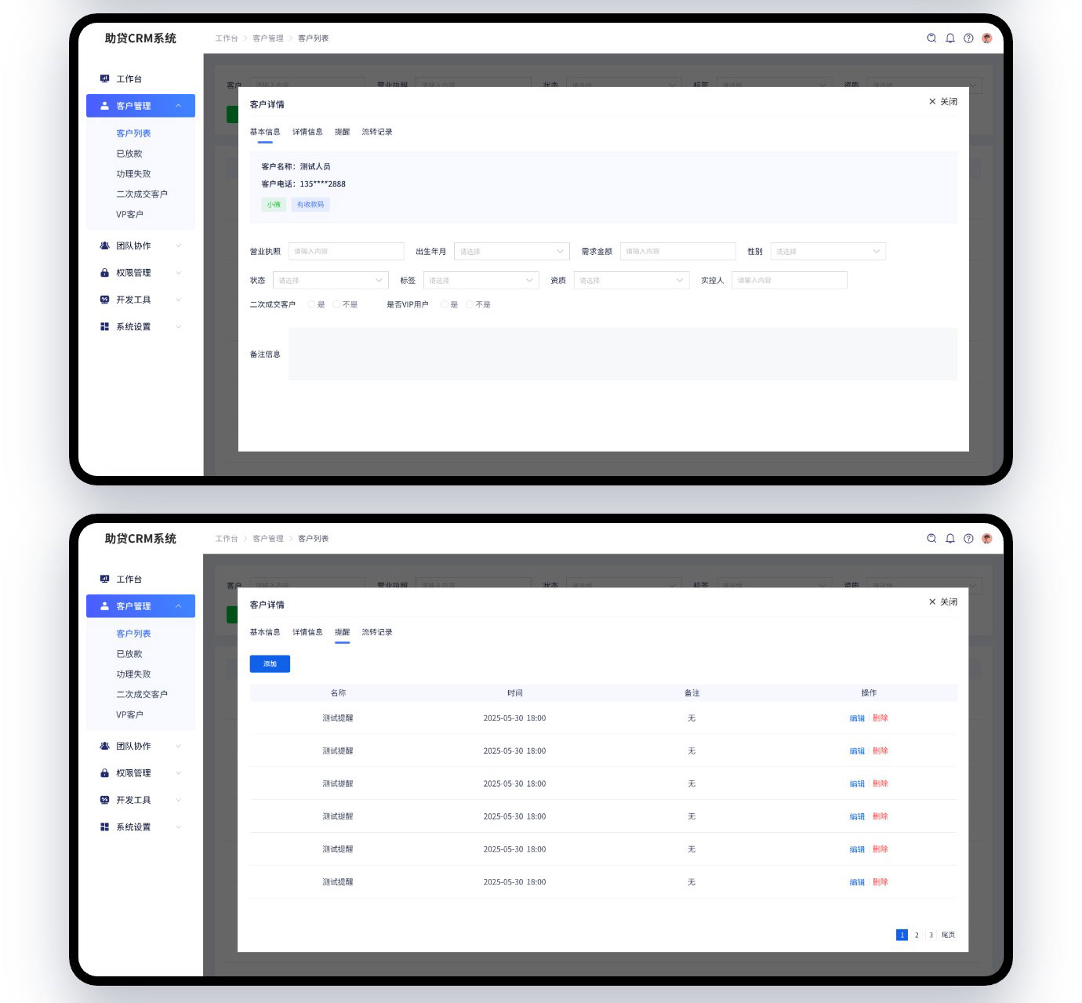Click the 系统设置 grid icon in the lower sidebar
This screenshot has width=1082, height=1003.
point(104,827)
